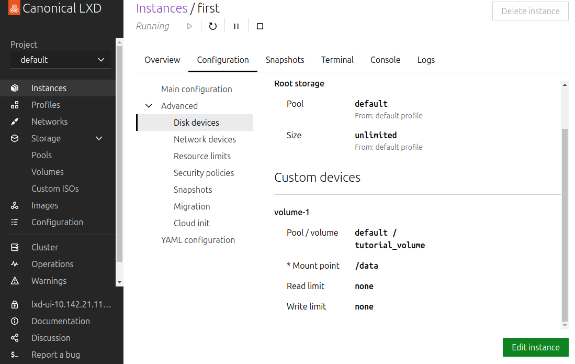The width and height of the screenshot is (575, 364).
Task: Click the Networks icon in sidebar
Action: (15, 122)
